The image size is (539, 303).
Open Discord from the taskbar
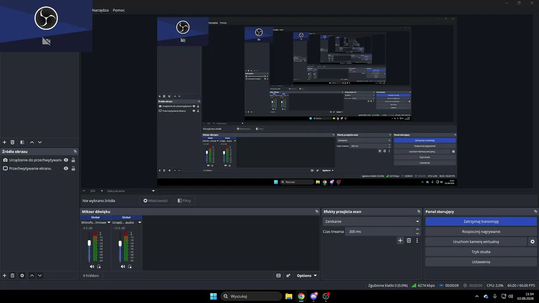coord(313,296)
